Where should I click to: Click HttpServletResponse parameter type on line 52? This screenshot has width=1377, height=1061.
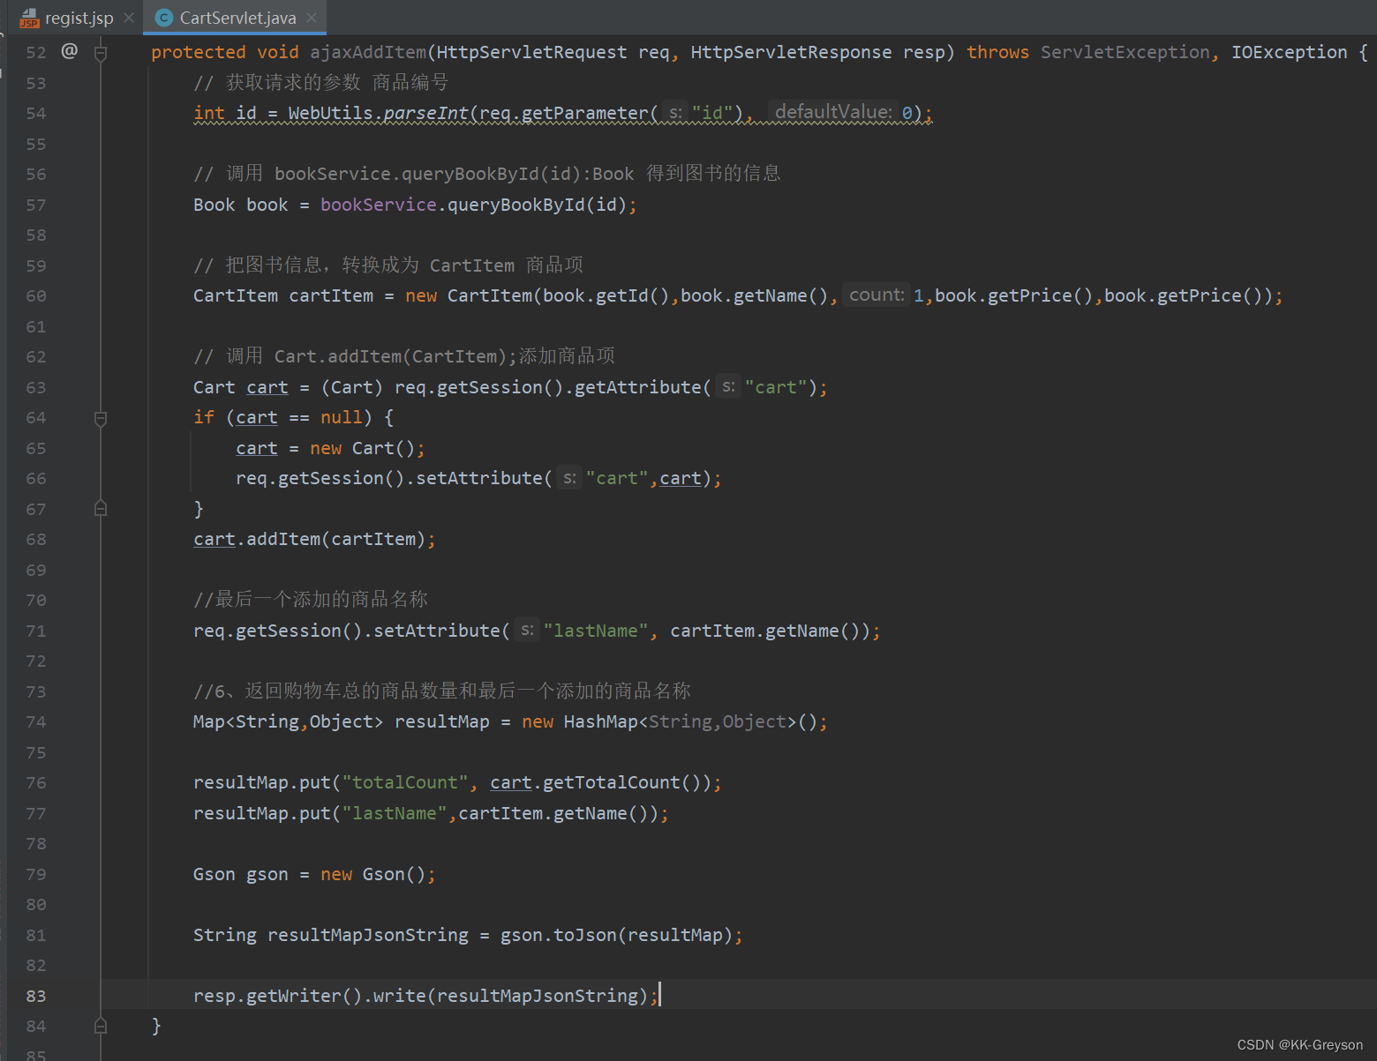pos(792,52)
